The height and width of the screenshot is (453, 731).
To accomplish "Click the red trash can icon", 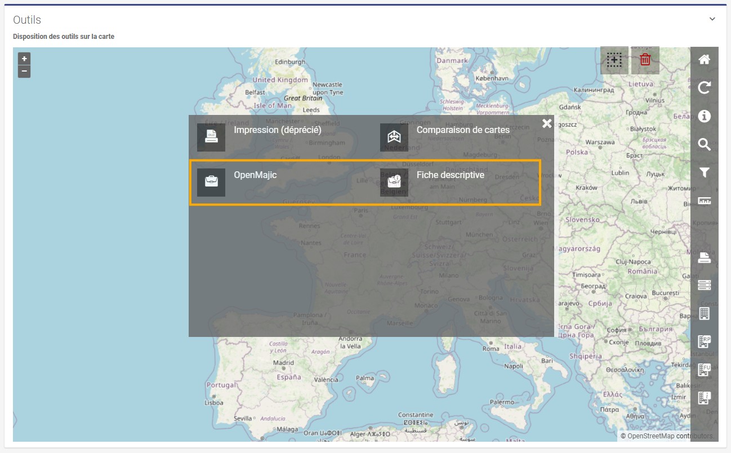I will coord(645,60).
